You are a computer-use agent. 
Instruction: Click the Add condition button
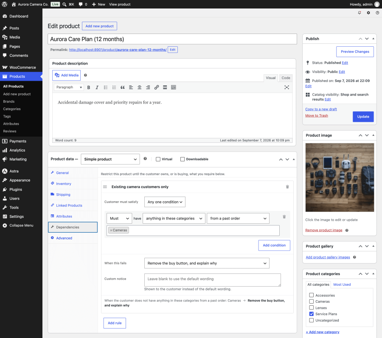click(x=274, y=245)
